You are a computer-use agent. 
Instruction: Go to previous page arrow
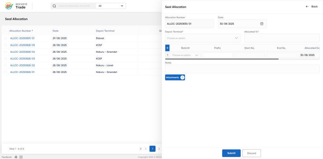tap(146, 149)
